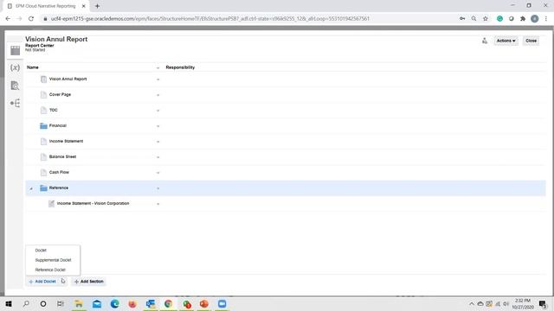Choose Supplemental Doclet from the popup menu

pos(53,260)
